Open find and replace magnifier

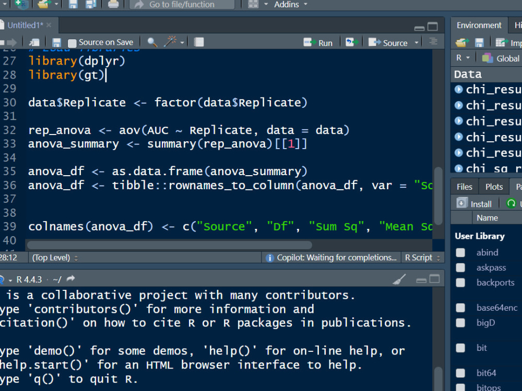click(152, 42)
